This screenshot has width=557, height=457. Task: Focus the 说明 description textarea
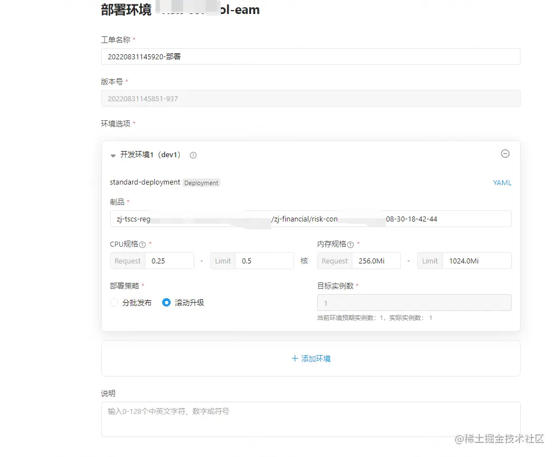coord(311,420)
